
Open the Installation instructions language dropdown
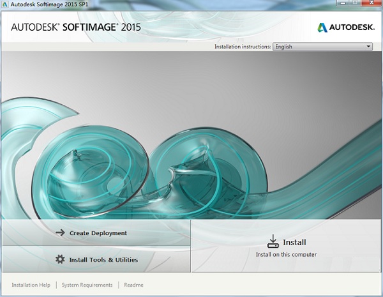[x=322, y=47]
